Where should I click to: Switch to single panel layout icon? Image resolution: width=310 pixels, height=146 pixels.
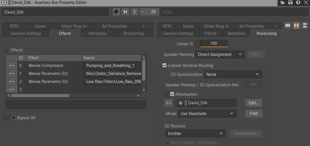[x=288, y=25]
